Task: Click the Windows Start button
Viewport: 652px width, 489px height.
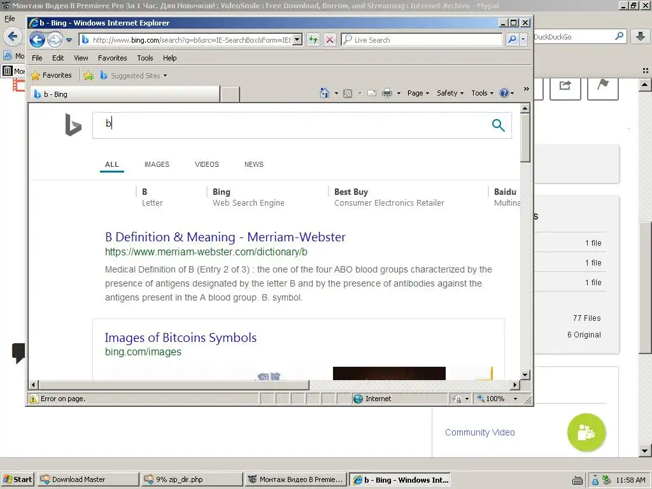Action: (x=18, y=479)
